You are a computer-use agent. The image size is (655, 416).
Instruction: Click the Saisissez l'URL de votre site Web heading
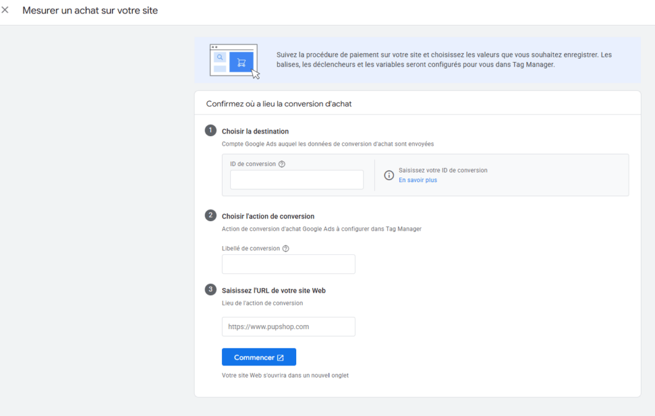[x=274, y=290]
